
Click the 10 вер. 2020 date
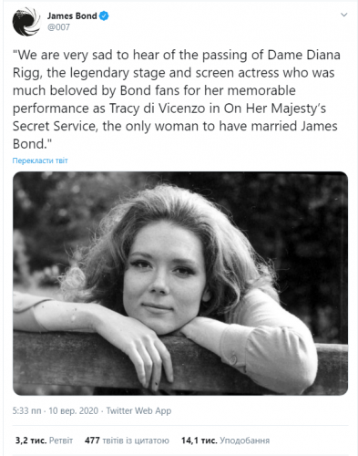point(74,410)
